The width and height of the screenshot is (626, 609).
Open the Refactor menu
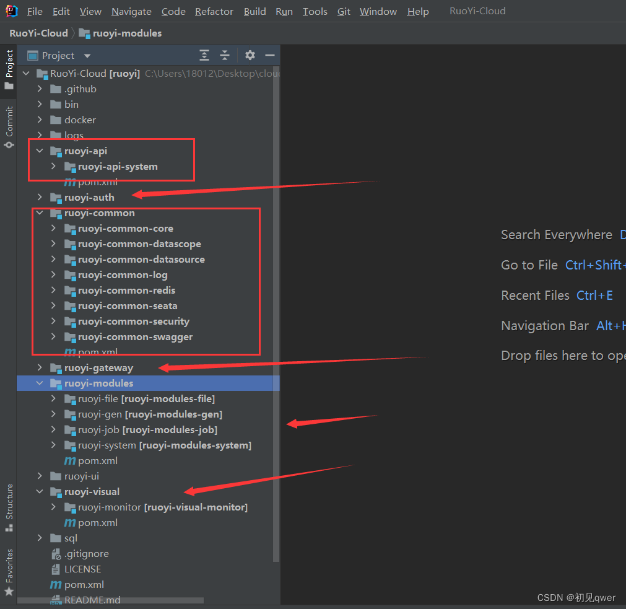214,12
